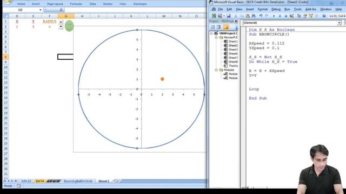346x194 pixels.
Task: Click View Code icon in Project panel
Action: pyautogui.click(x=212, y=27)
